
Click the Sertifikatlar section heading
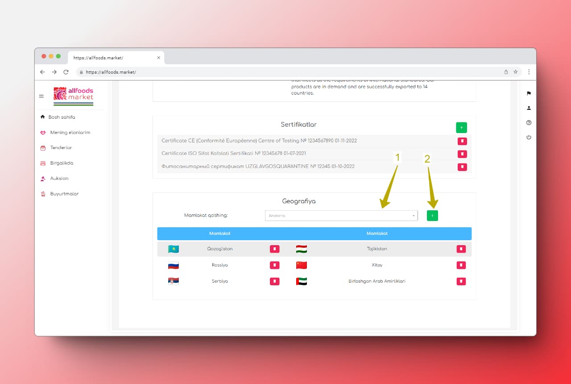point(299,125)
